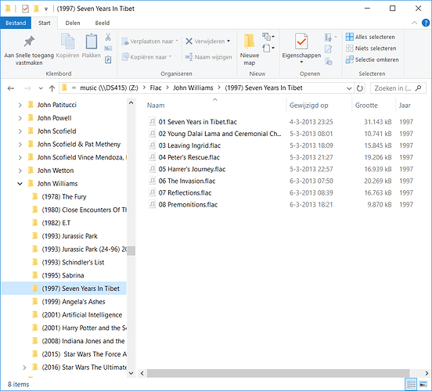Viewport: 432px width, 391px height.
Task: Click the horizontal scrollbar of file list
Action: click(279, 373)
